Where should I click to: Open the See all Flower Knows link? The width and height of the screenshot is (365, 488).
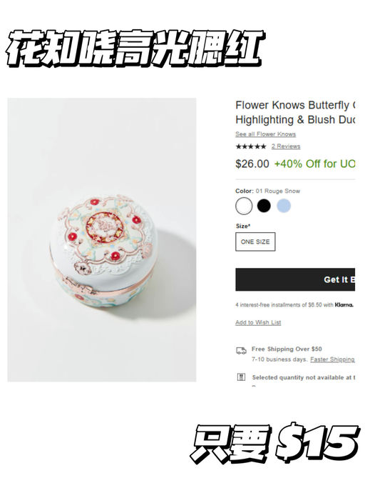pos(266,134)
